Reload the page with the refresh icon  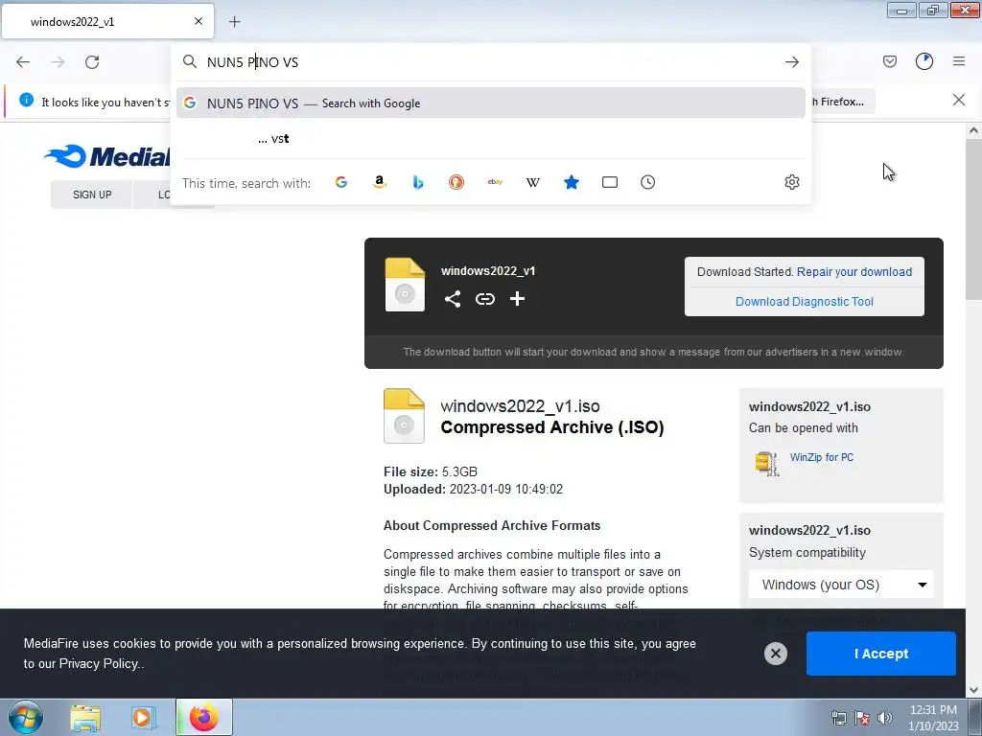(x=92, y=62)
